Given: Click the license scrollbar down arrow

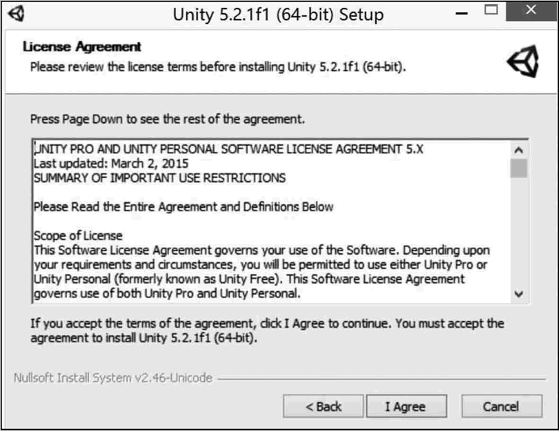Looking at the screenshot, I should tap(518, 294).
